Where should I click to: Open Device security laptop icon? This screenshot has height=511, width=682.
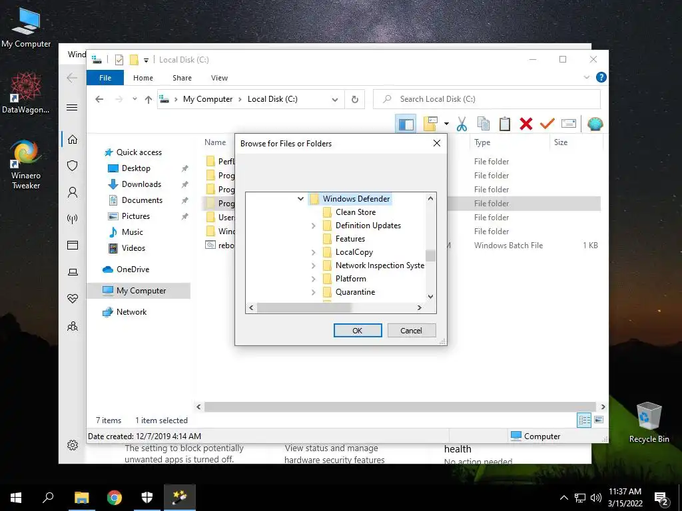tap(73, 272)
